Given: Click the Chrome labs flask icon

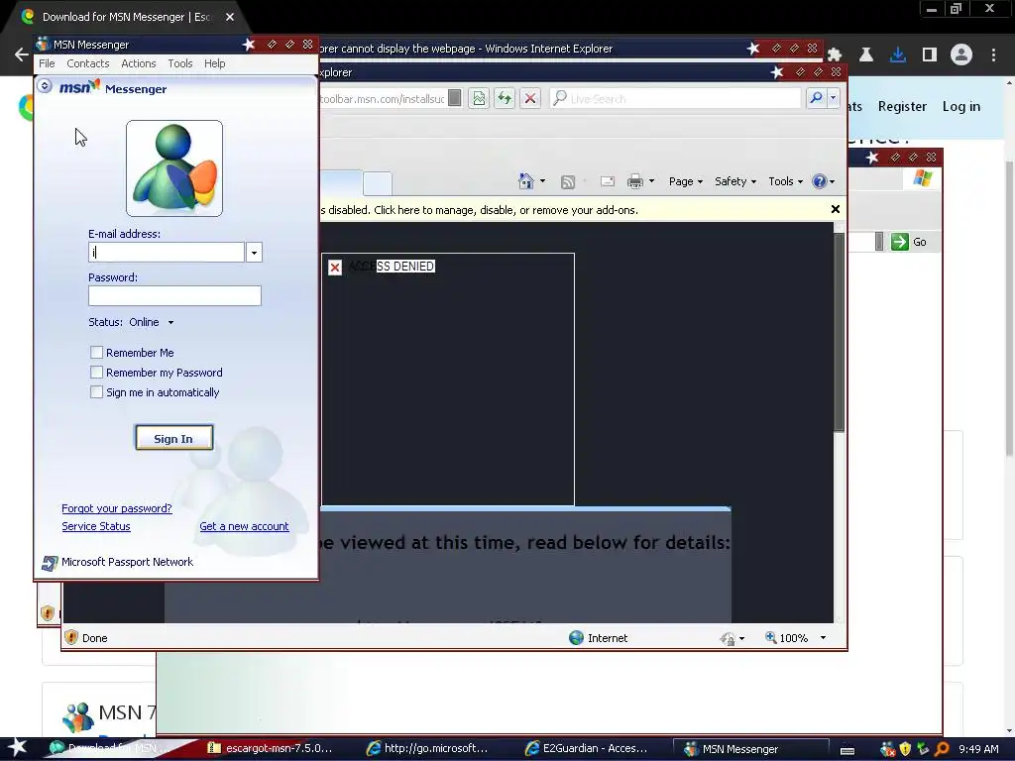Looking at the screenshot, I should click(865, 55).
